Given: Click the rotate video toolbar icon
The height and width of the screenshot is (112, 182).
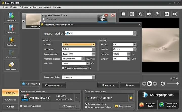Looking at the screenshot, I should pos(149,14).
